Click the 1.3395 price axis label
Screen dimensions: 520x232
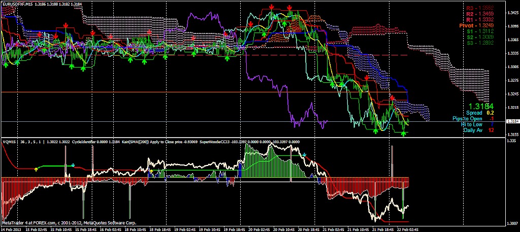pos(513,26)
